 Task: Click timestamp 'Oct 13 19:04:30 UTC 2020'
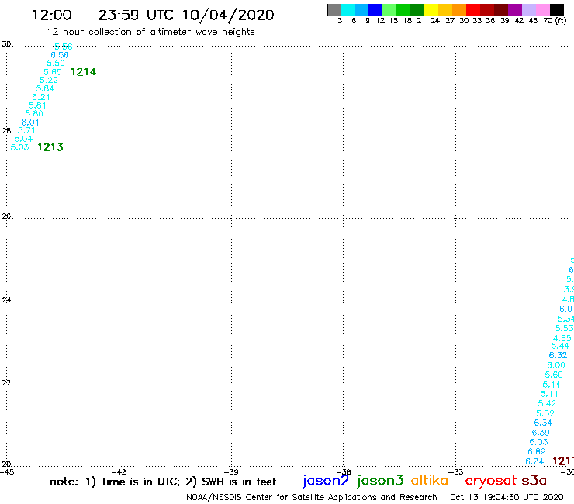[507, 497]
